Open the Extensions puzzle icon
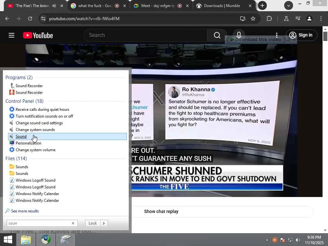The image size is (328, 246). point(269,19)
